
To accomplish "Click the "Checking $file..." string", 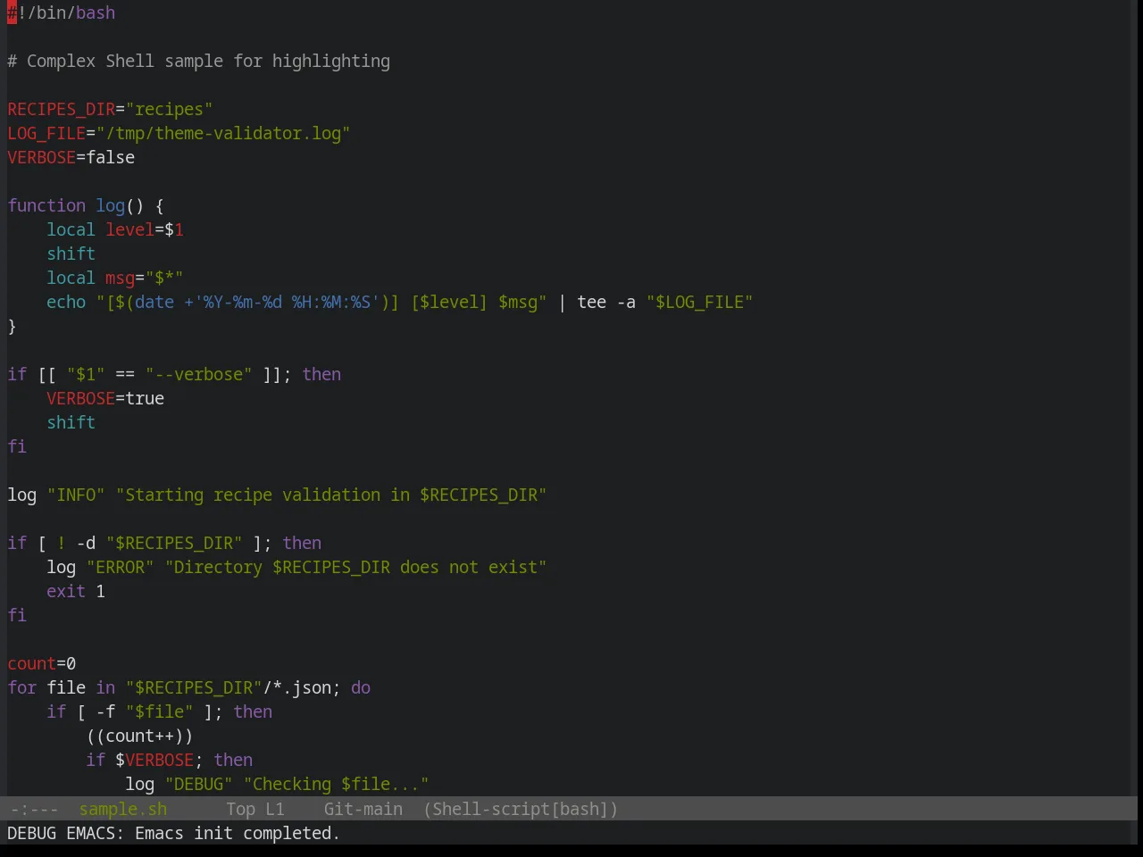I will tap(336, 784).
